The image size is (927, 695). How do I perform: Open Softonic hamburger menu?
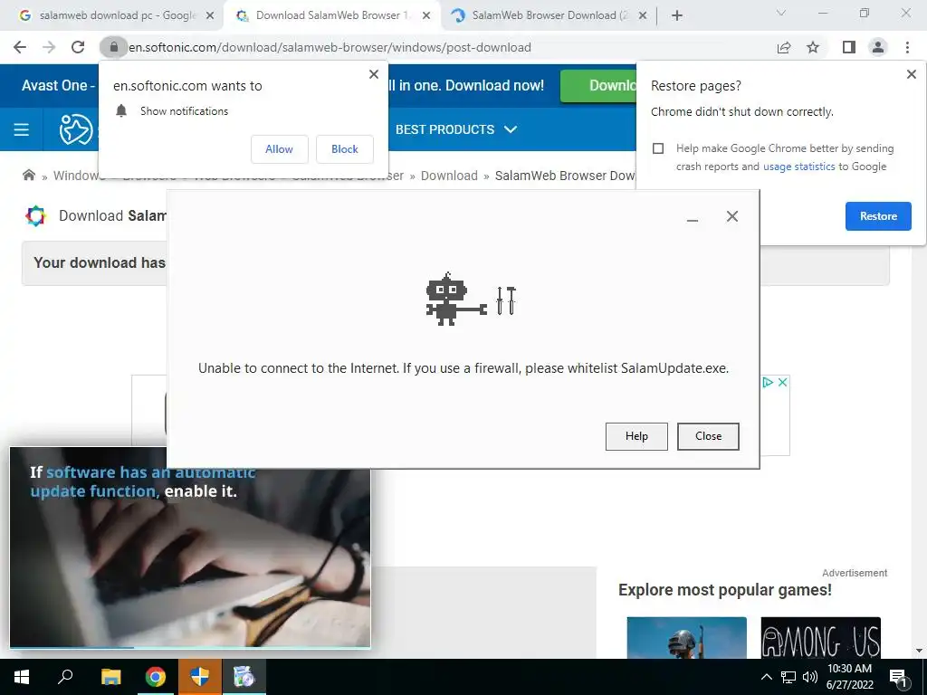22,129
